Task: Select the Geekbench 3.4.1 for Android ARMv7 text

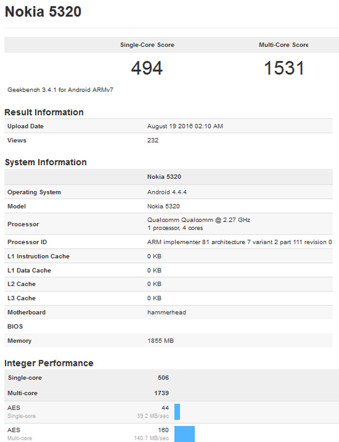Action: click(x=60, y=90)
